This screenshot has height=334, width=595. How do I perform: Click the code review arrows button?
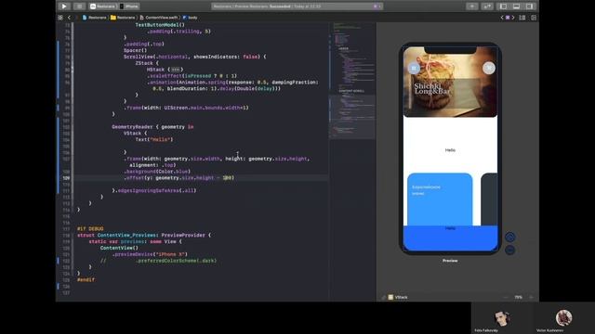[487, 6]
